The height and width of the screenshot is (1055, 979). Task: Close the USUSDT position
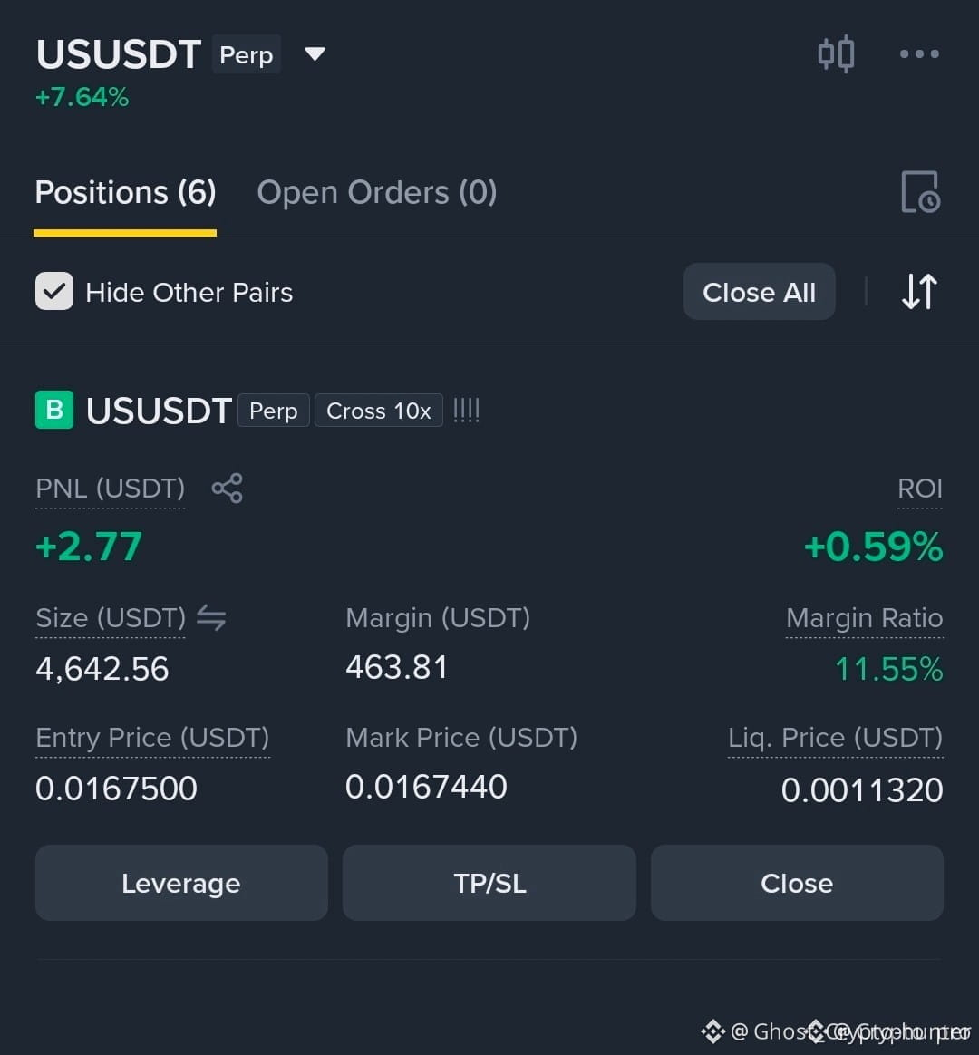click(x=797, y=883)
